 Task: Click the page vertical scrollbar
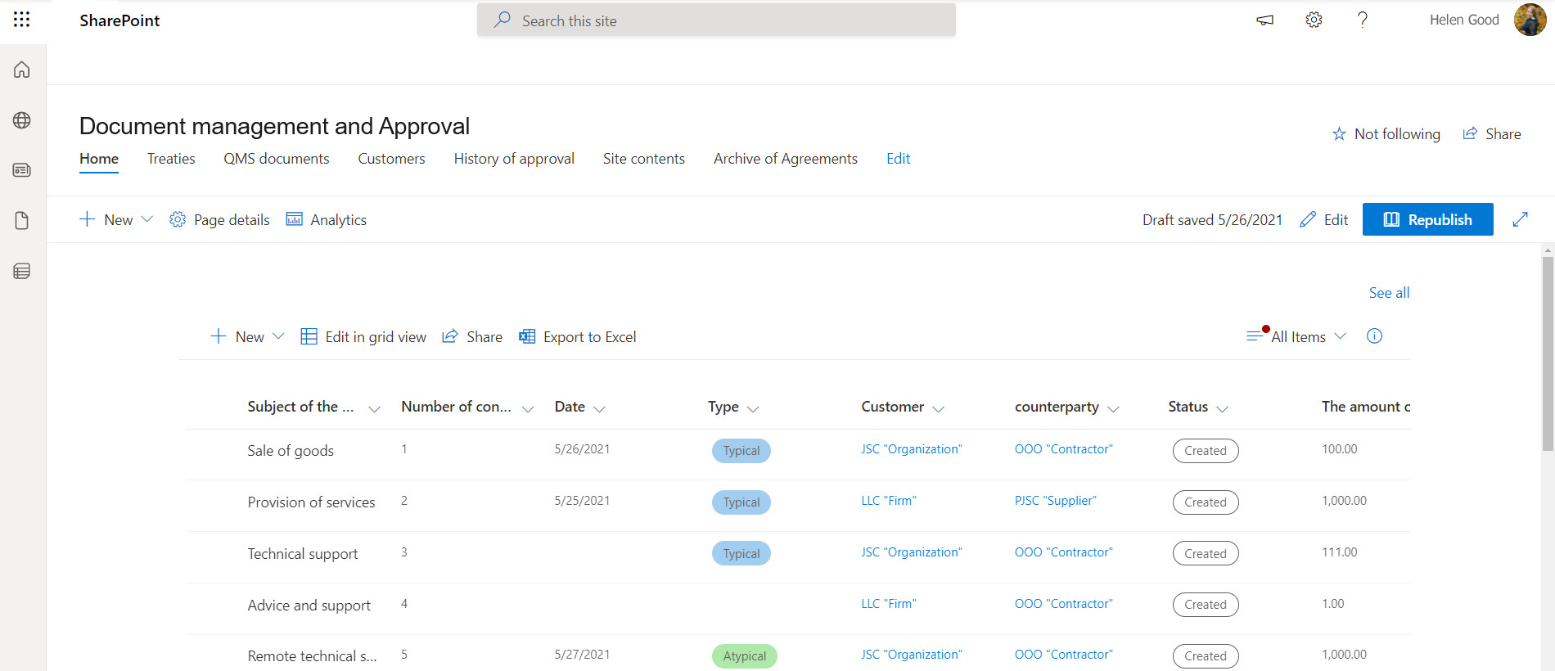click(1547, 354)
